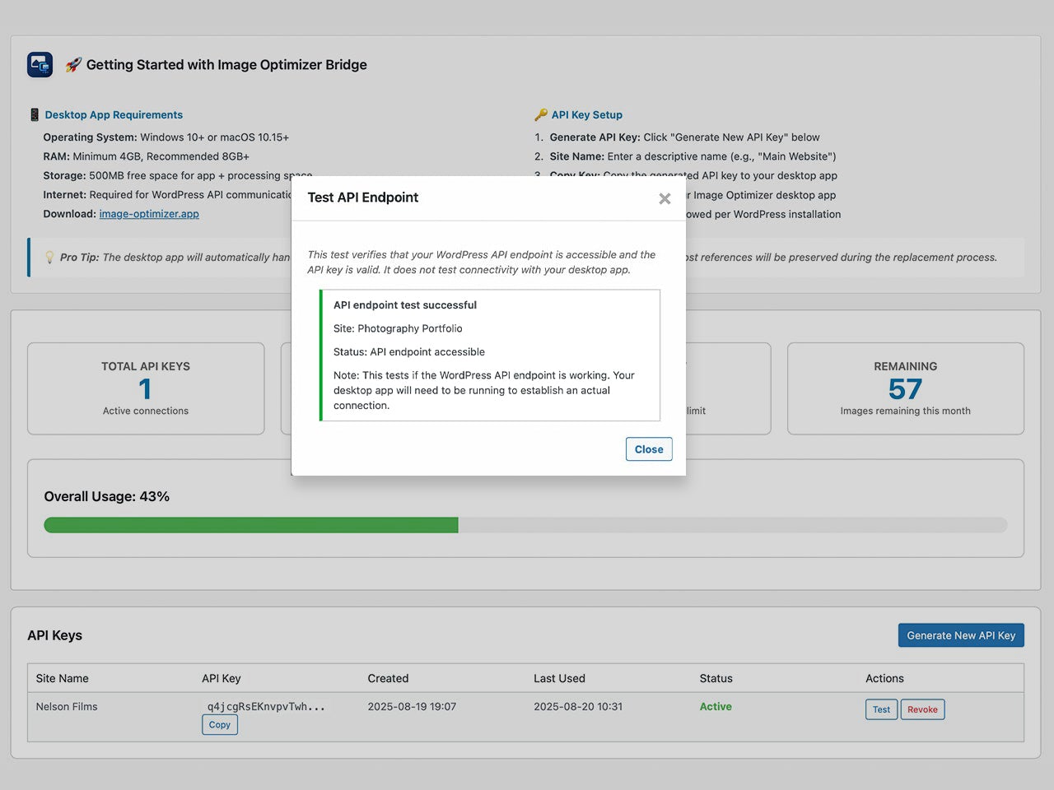Click the q4jcgRsEKnvpvTwh... key text
The width and height of the screenshot is (1054, 790).
[266, 706]
